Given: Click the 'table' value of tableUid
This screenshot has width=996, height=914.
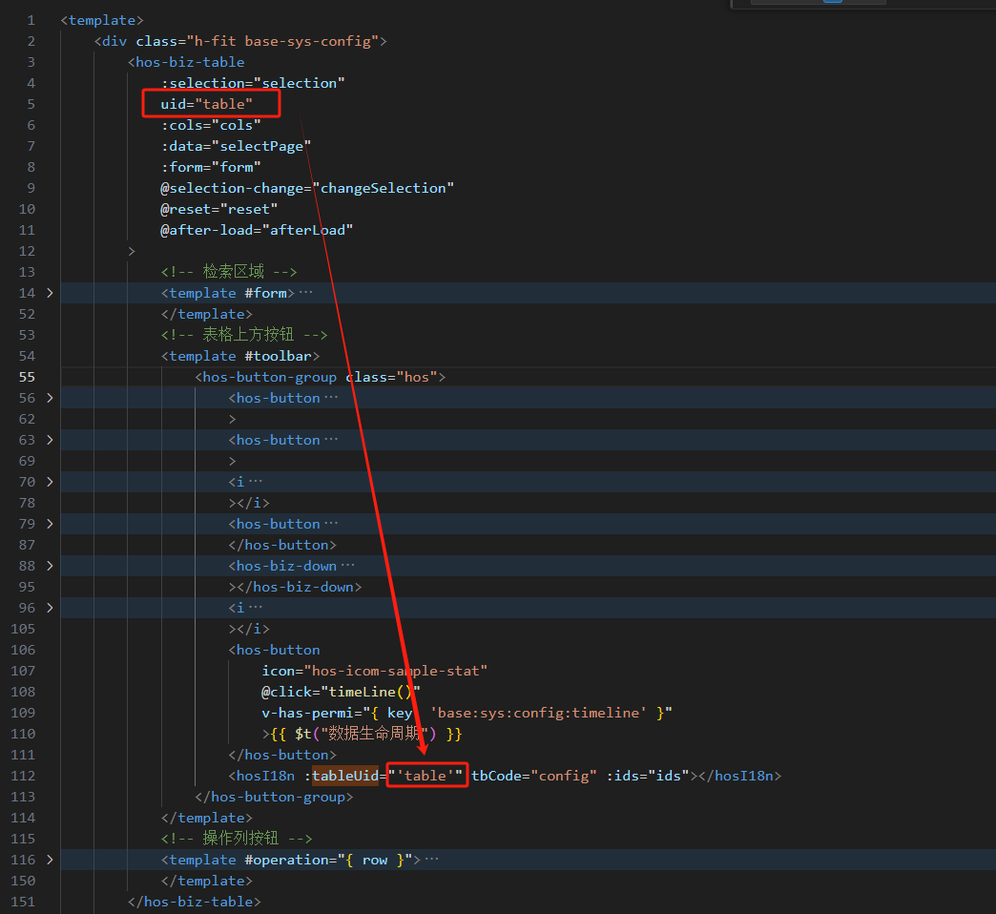Looking at the screenshot, I should click(425, 776).
